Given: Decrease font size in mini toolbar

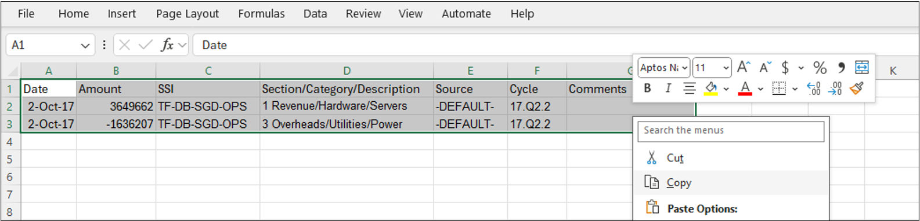Looking at the screenshot, I should 765,68.
